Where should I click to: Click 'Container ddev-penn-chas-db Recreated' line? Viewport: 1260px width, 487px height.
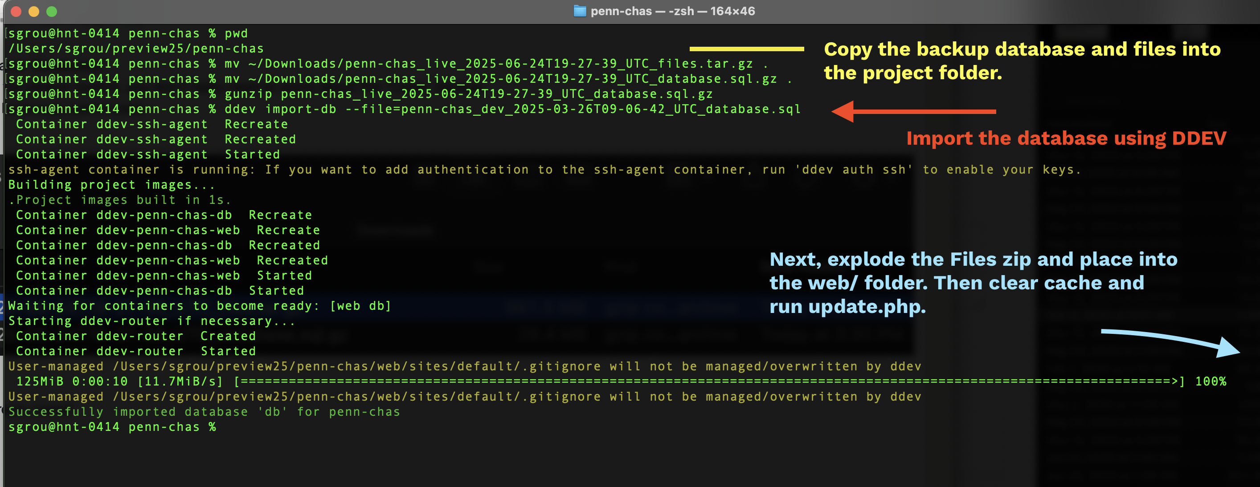click(x=168, y=245)
